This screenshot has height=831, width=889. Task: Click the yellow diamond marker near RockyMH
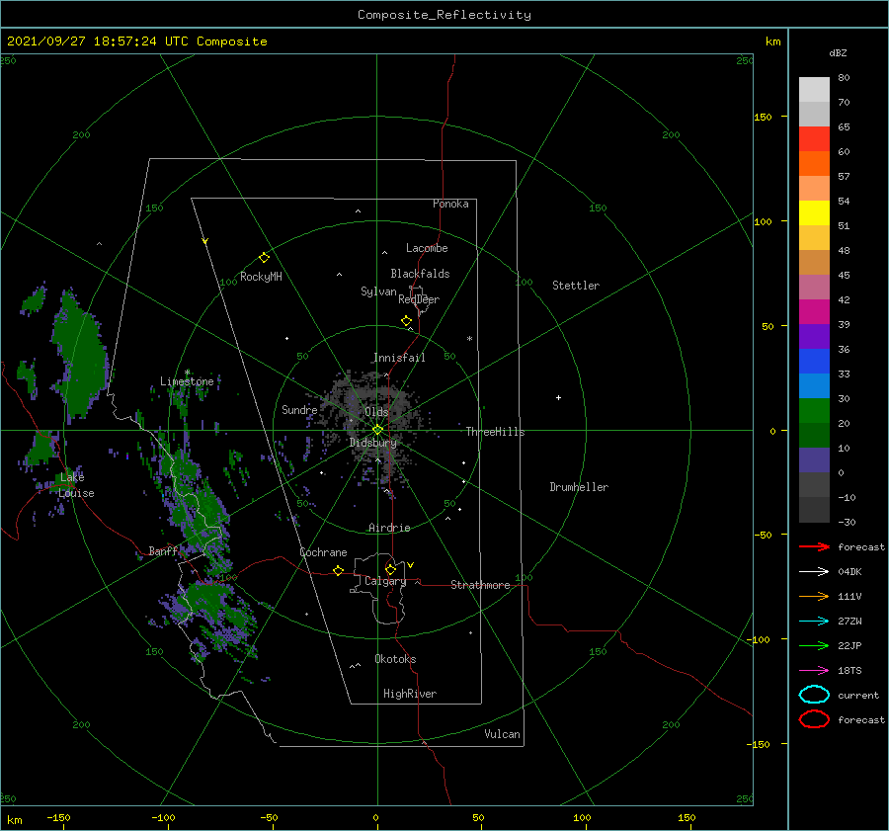pyautogui.click(x=264, y=258)
